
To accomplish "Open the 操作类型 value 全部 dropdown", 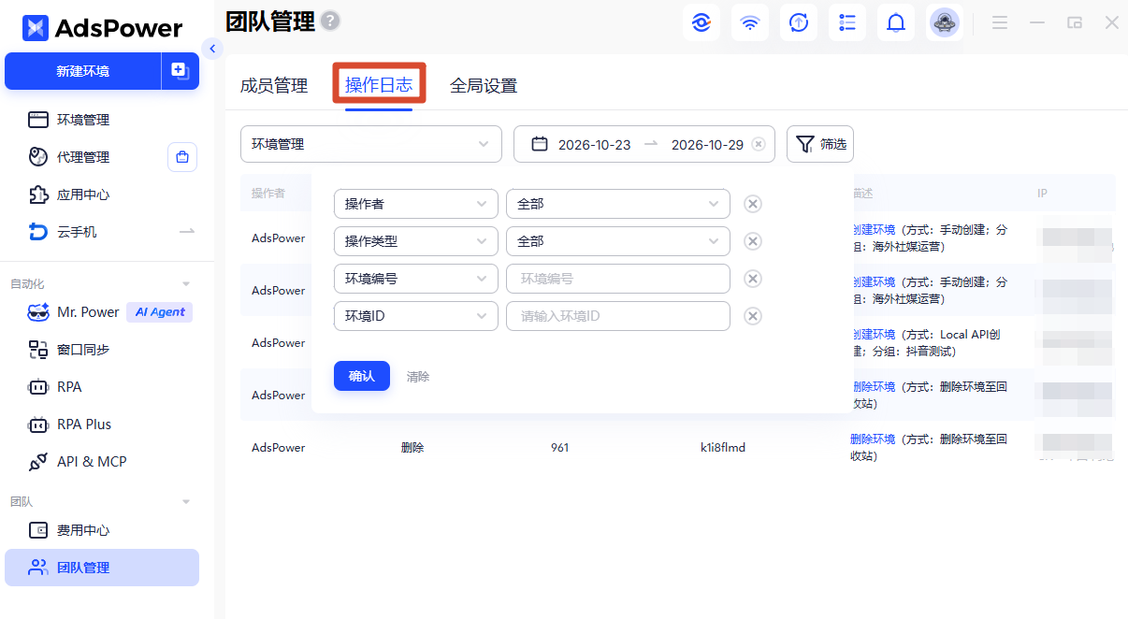I will pyautogui.click(x=618, y=241).
